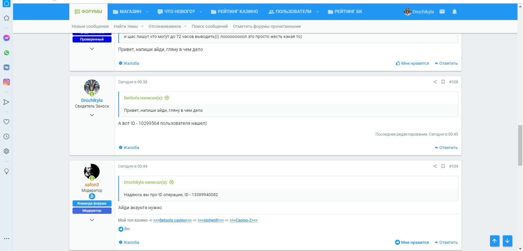Open the ФОРУМЫ tab
Viewport: 523px width, 251px height.
pyautogui.click(x=88, y=12)
